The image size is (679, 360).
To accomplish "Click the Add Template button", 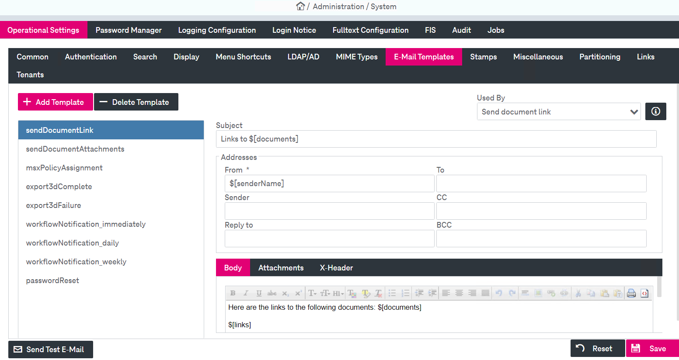I will coord(55,102).
